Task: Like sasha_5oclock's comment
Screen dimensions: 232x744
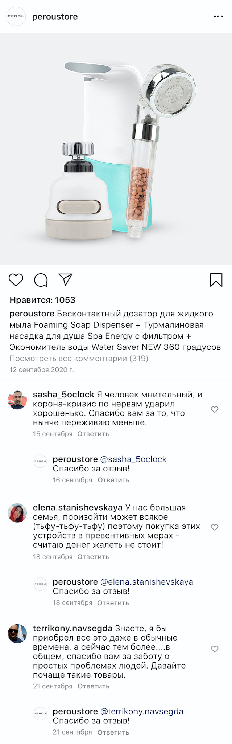Action: 215,409
